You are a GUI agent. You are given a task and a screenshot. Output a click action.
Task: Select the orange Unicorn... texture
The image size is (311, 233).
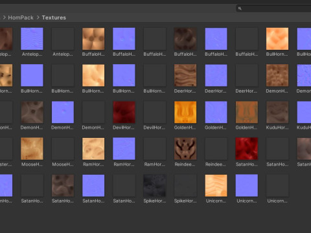pos(216,186)
